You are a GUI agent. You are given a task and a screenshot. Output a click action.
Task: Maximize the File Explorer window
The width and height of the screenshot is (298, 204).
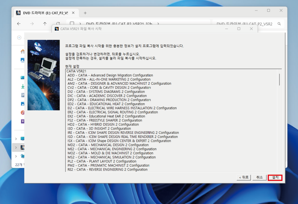coord(269,11)
